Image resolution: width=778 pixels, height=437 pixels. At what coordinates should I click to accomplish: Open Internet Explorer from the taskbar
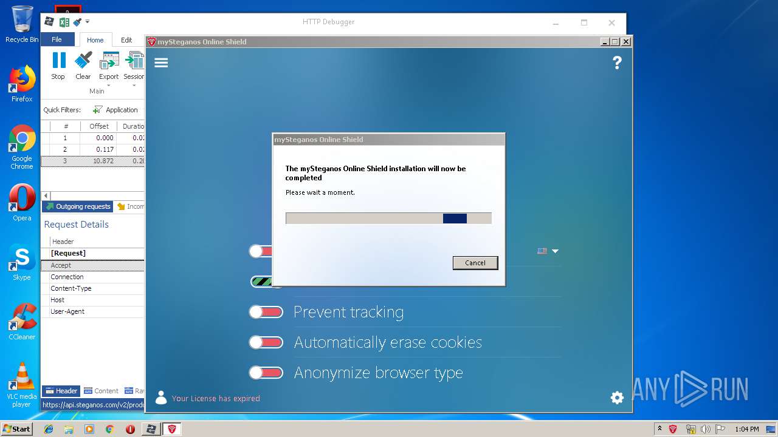click(x=49, y=429)
